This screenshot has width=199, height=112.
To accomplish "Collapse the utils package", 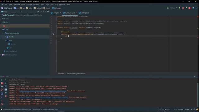I will [x=6, y=40].
